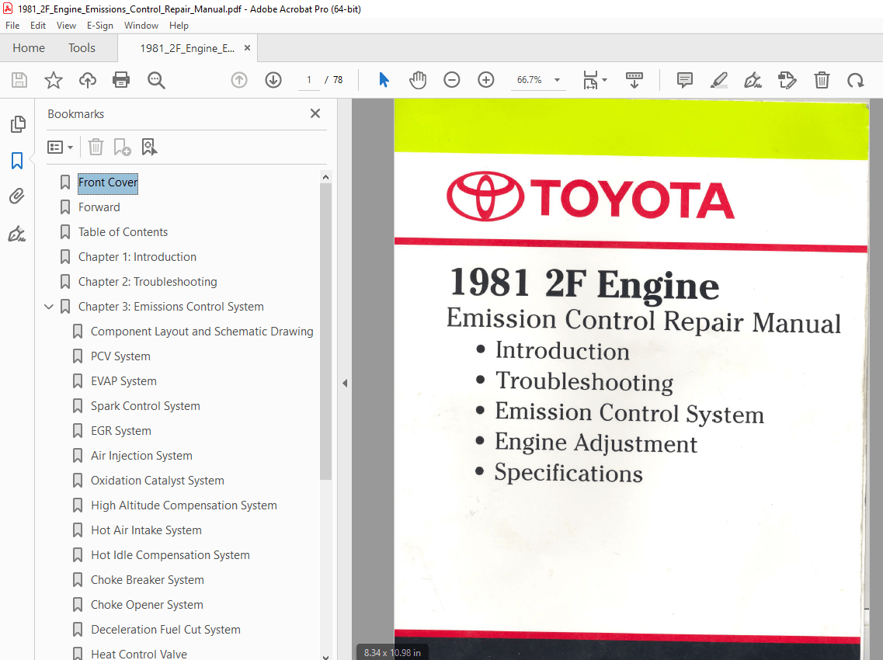Switch to the Tools tab
Screen dimensions: 883x660
point(82,47)
